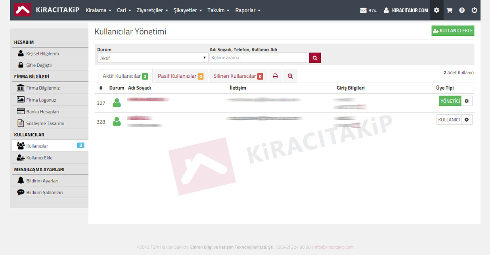Viewport: 490px width, 255px height.
Task: Click the red search magnifier button
Action: coord(315,58)
